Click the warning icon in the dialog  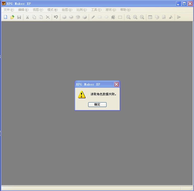[82, 95]
